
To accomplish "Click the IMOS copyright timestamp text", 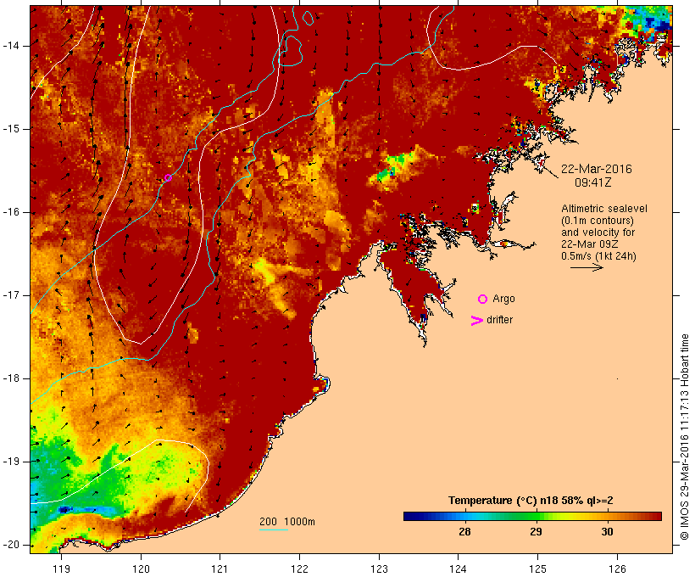I will (x=685, y=437).
